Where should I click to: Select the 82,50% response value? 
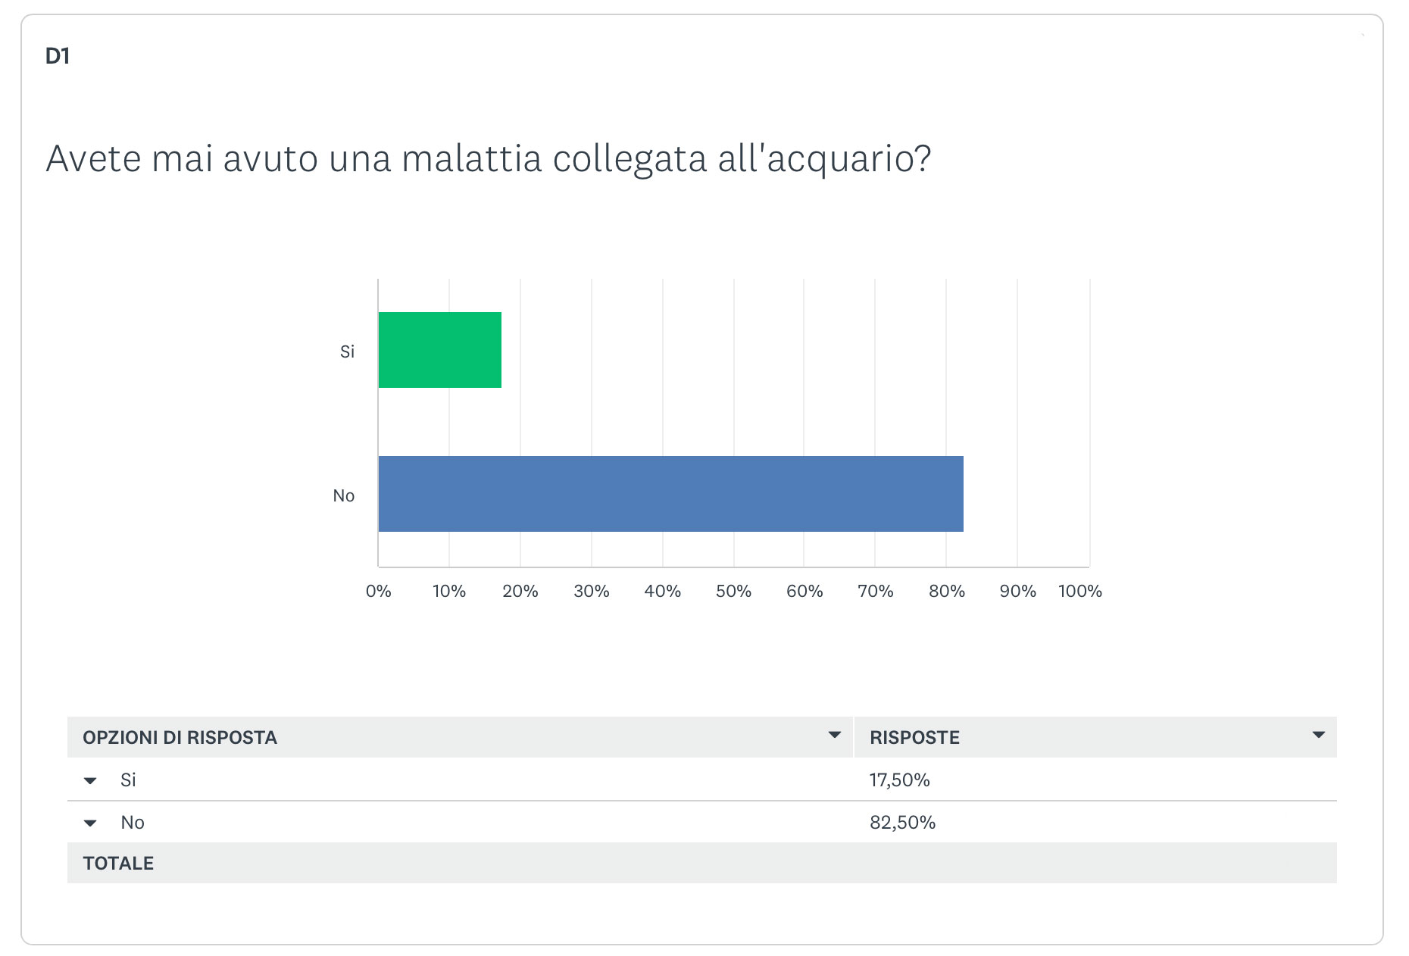point(902,822)
